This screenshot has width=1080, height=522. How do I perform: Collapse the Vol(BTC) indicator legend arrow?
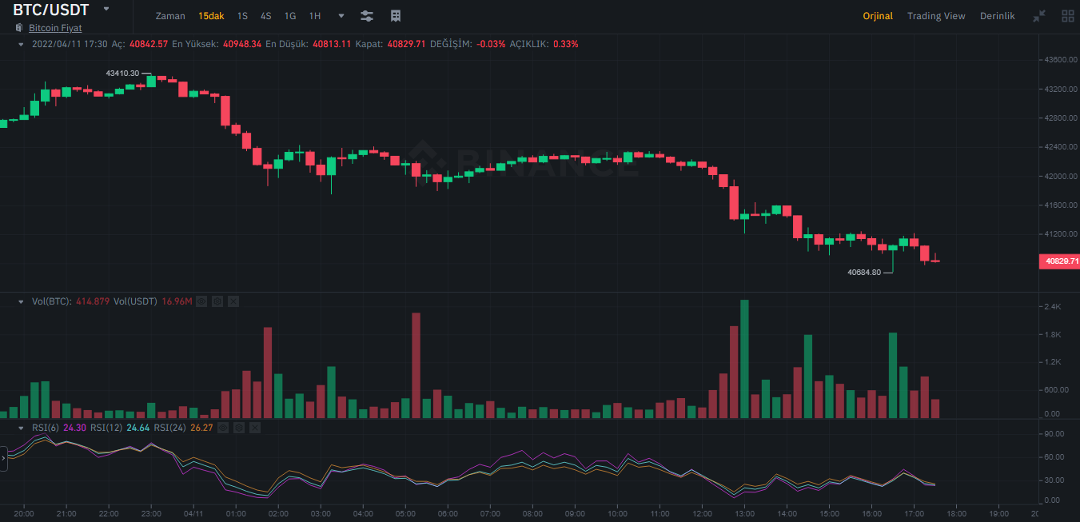pyautogui.click(x=22, y=301)
